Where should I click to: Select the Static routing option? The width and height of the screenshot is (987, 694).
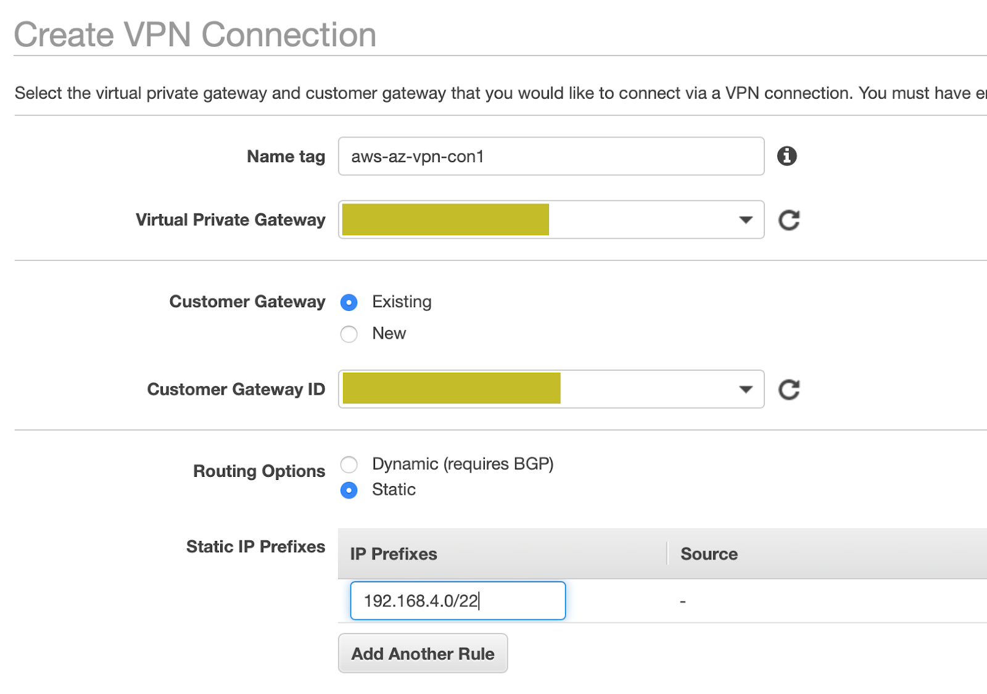click(349, 490)
